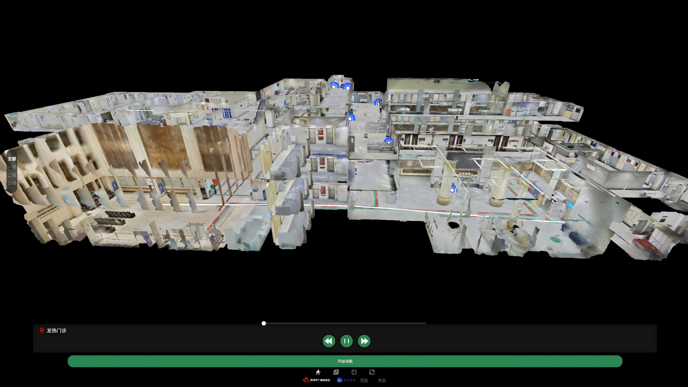Click the white tour progress slider handle
The height and width of the screenshot is (387, 688).
click(x=264, y=323)
